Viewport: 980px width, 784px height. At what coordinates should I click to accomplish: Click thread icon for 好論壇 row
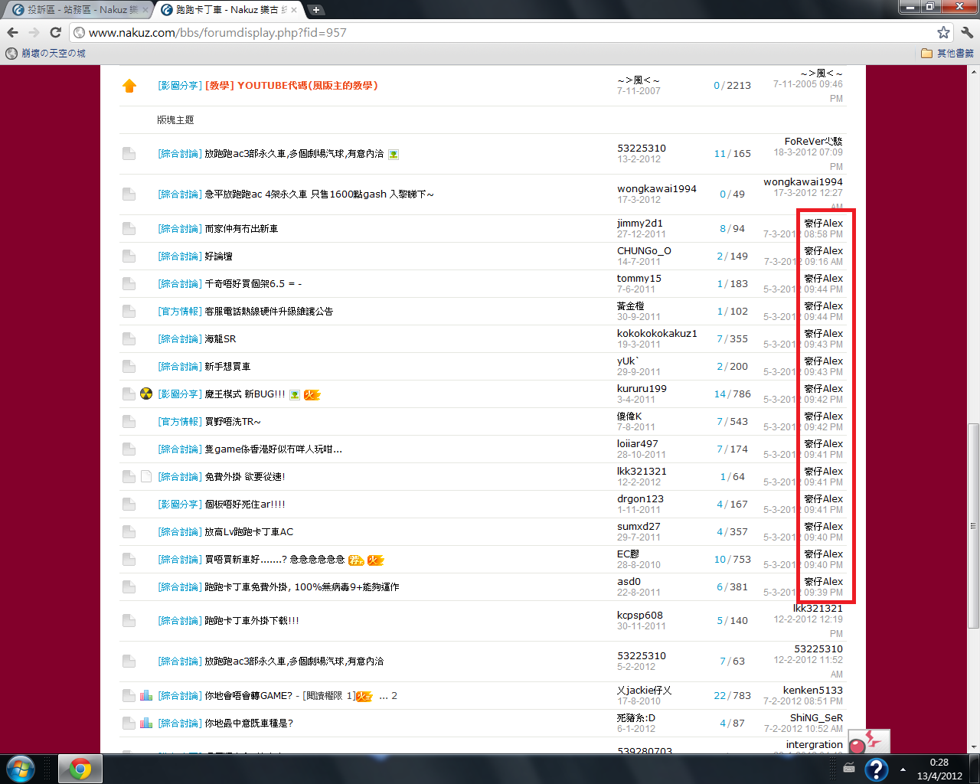pyautogui.click(x=129, y=256)
